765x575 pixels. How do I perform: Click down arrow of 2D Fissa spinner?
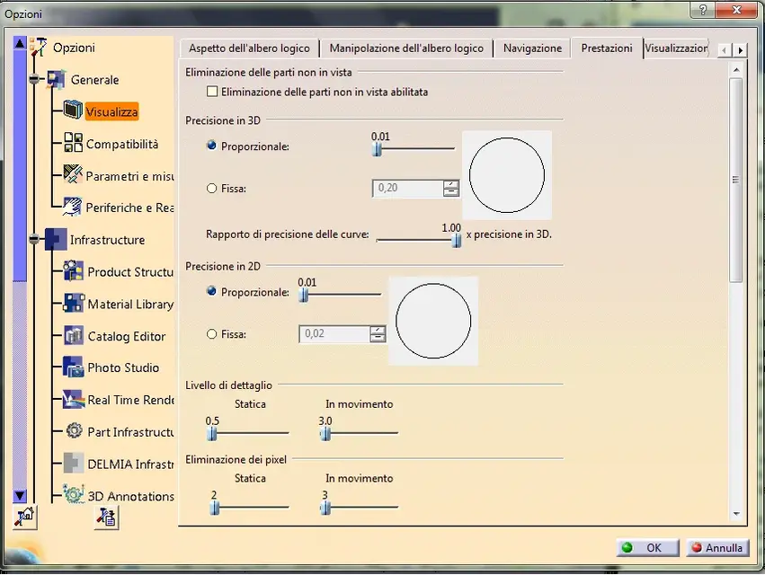click(378, 338)
